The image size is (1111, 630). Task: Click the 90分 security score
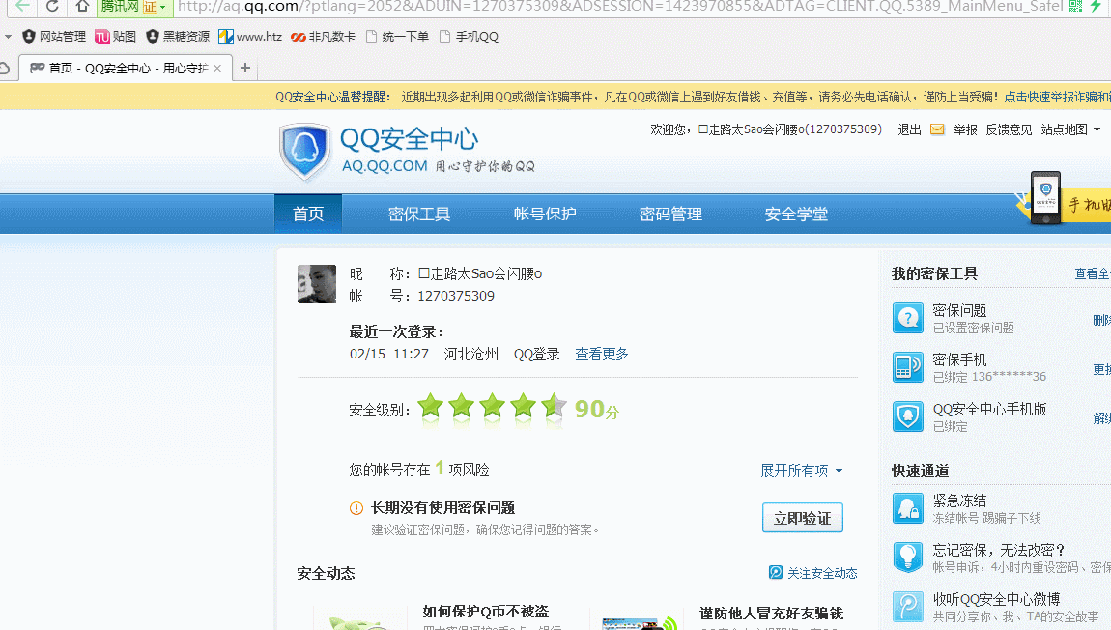(597, 409)
